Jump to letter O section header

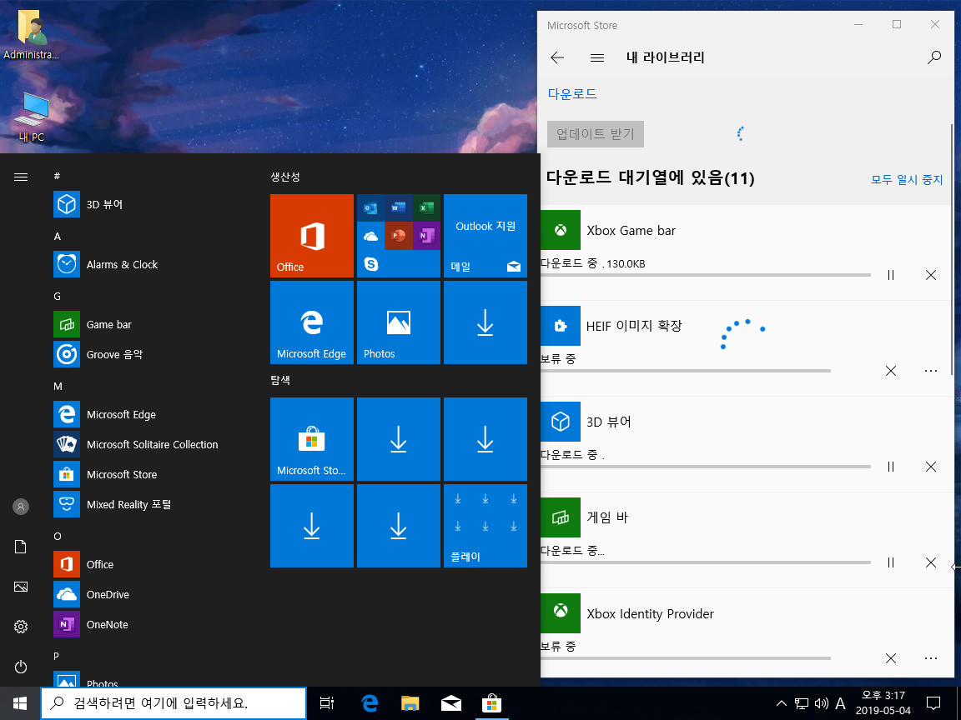(58, 537)
